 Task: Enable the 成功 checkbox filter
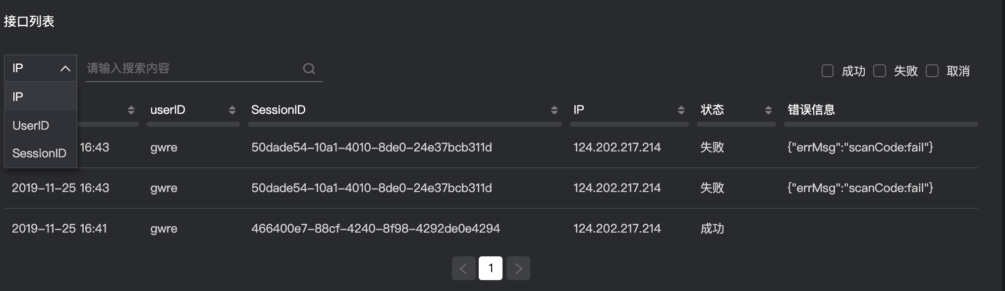click(828, 71)
